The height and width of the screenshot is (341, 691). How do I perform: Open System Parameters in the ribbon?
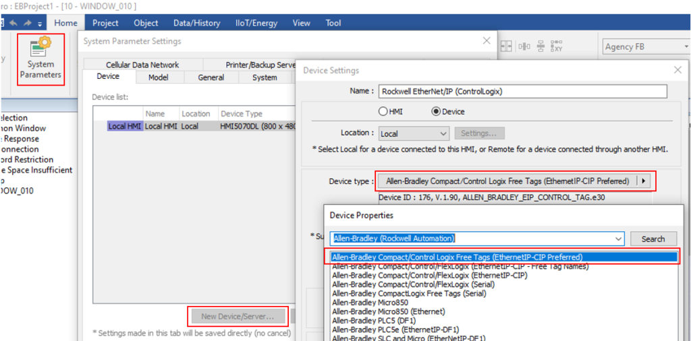pos(40,59)
